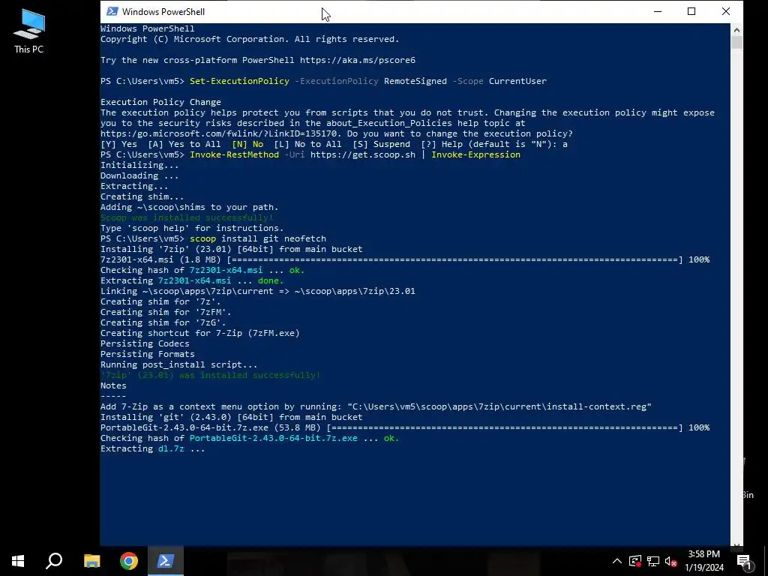Click the https://get.scoop.sh URL text
This screenshot has height=576, width=768.
363,154
